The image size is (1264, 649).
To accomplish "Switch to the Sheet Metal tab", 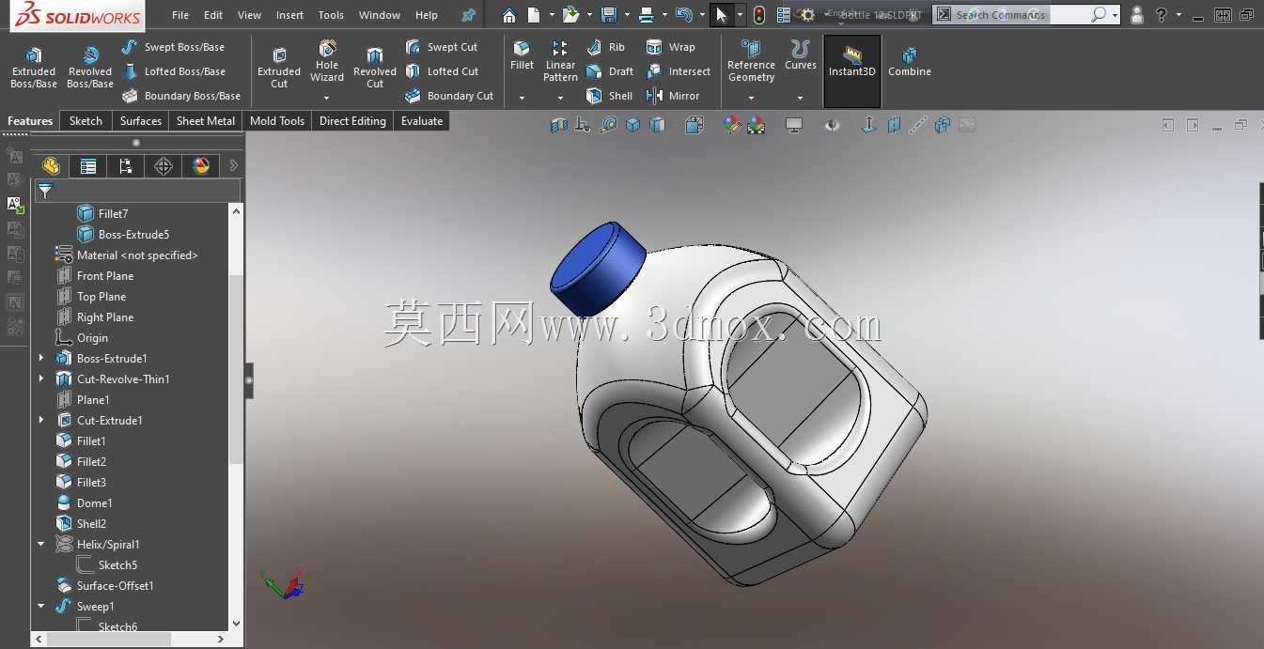I will click(206, 120).
